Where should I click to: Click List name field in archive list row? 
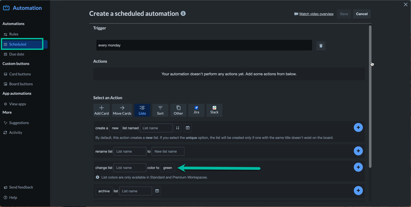135,191
